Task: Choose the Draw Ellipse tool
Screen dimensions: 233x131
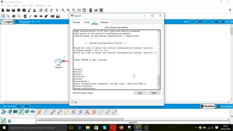Action: 41,16
